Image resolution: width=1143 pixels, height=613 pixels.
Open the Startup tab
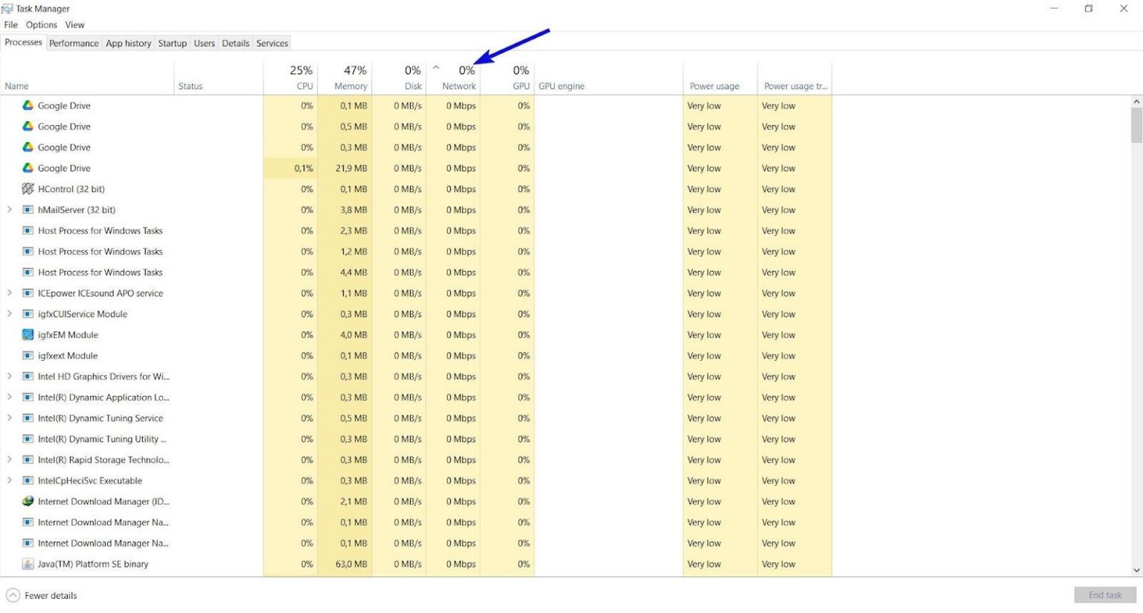coord(172,43)
